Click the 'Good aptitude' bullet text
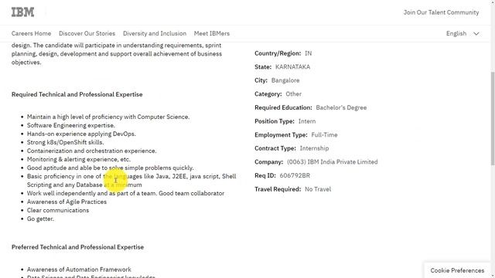The width and height of the screenshot is (495, 278). click(x=110, y=168)
